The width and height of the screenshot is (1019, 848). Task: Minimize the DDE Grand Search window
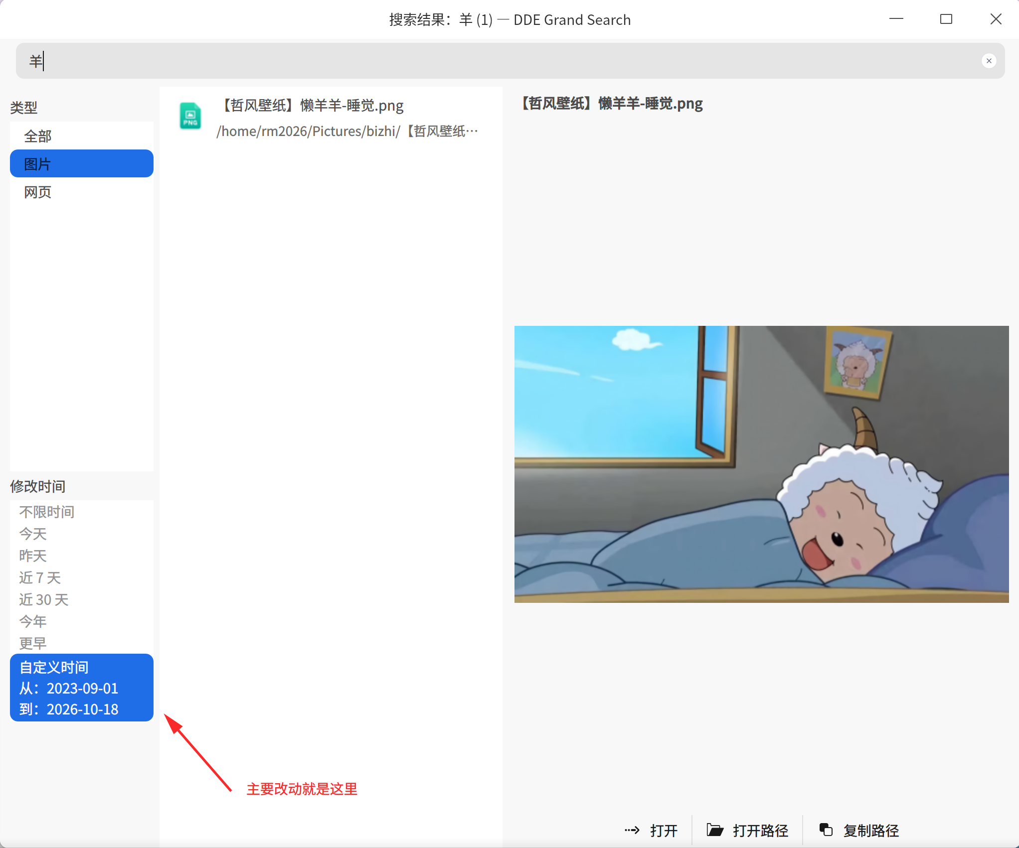pyautogui.click(x=896, y=19)
